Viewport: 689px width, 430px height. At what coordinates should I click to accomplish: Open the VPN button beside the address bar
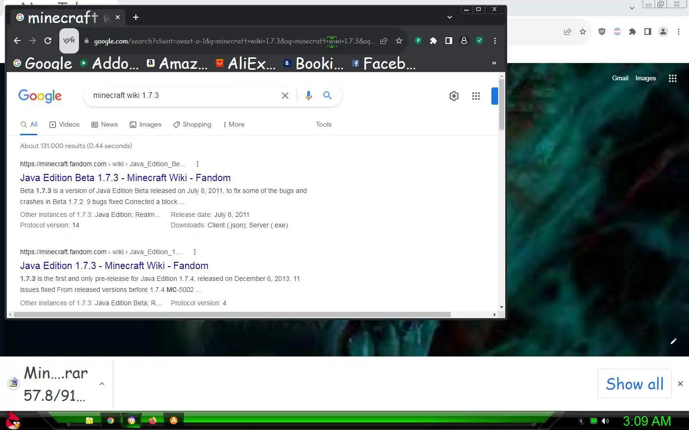coord(69,41)
